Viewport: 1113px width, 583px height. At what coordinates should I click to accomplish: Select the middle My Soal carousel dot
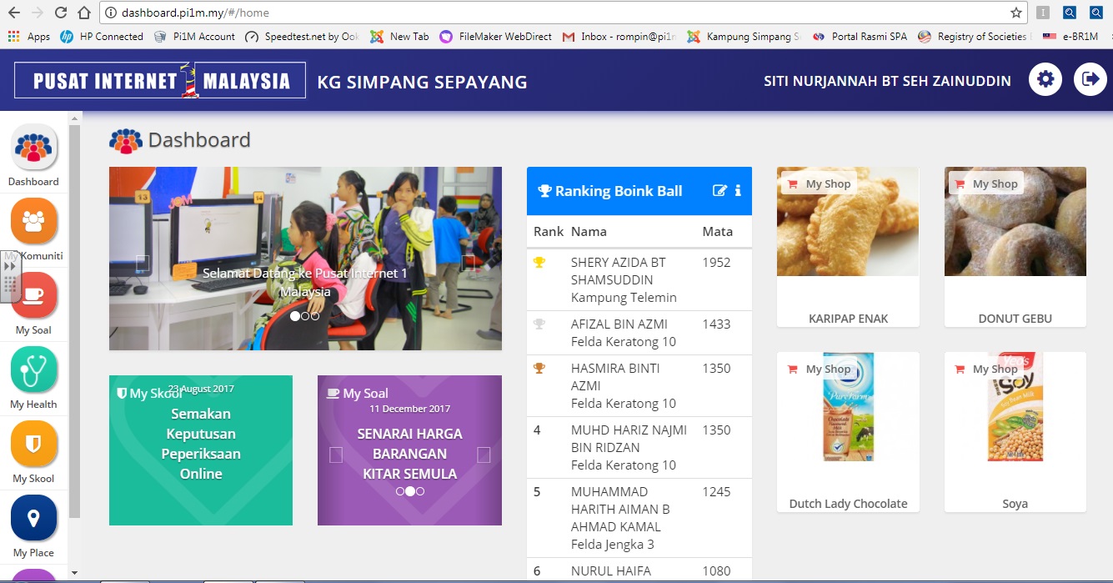coord(410,491)
